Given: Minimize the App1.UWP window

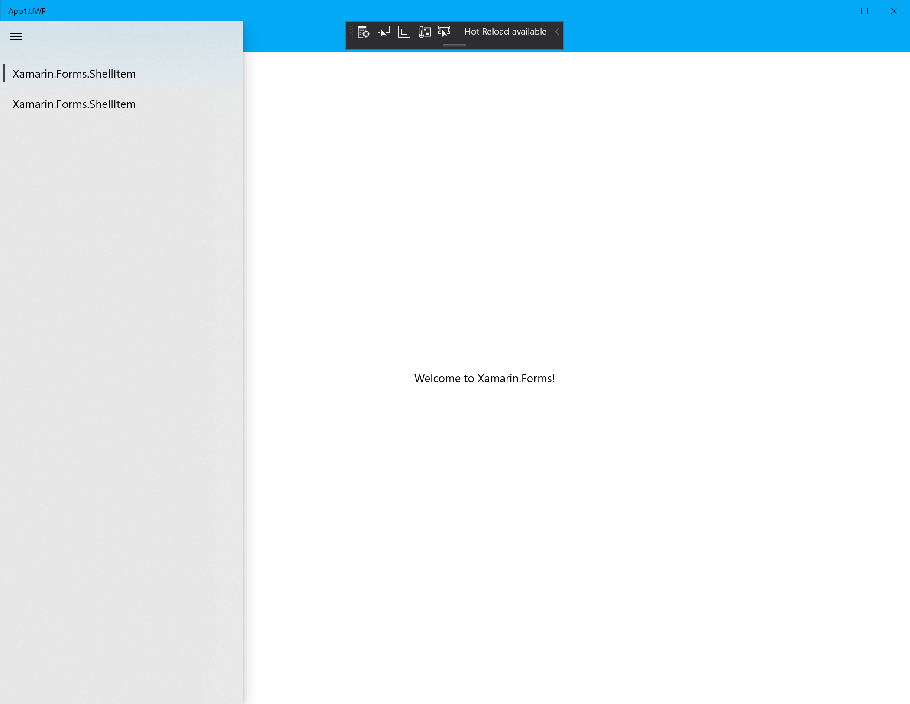Looking at the screenshot, I should click(x=835, y=11).
